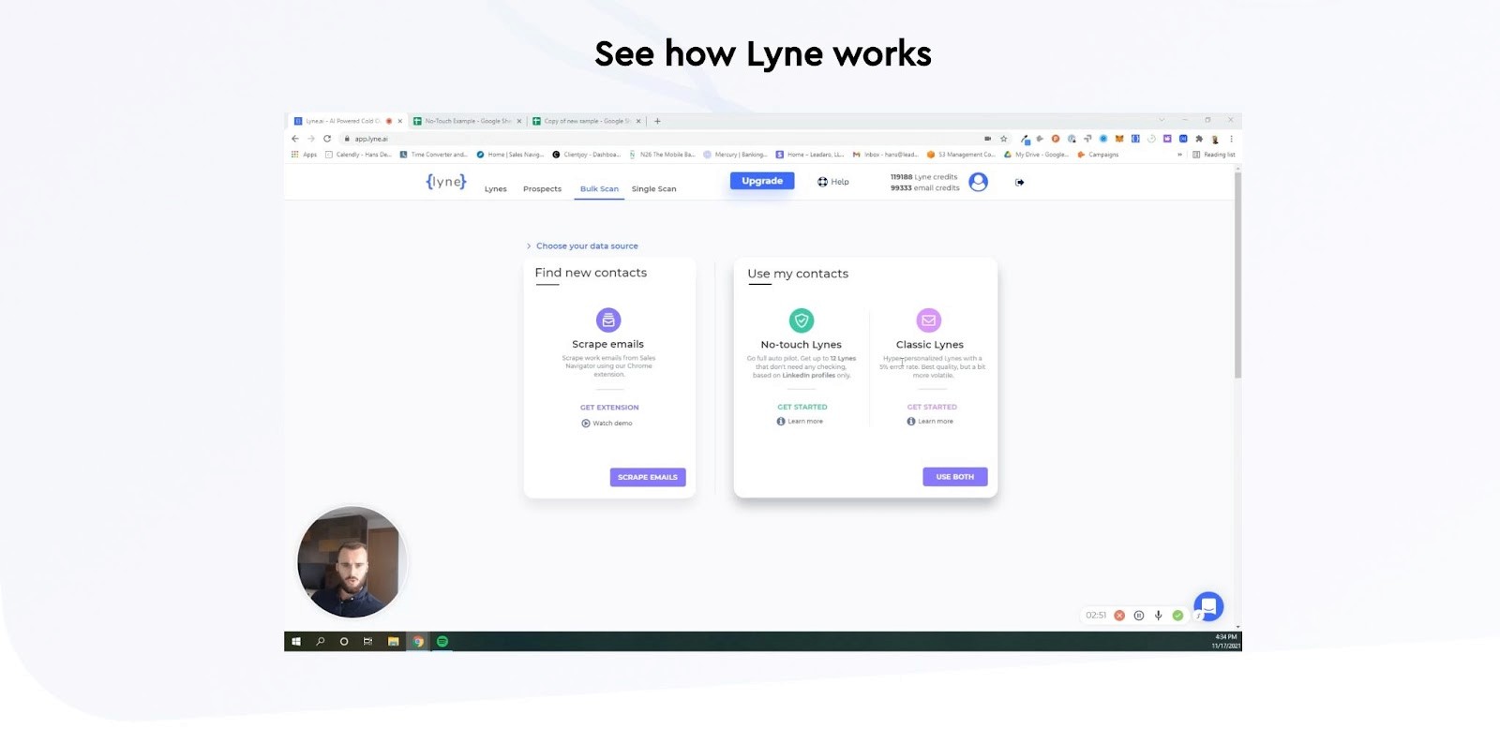Click the Upgrade button
Image resolution: width=1500 pixels, height=744 pixels.
pos(762,181)
